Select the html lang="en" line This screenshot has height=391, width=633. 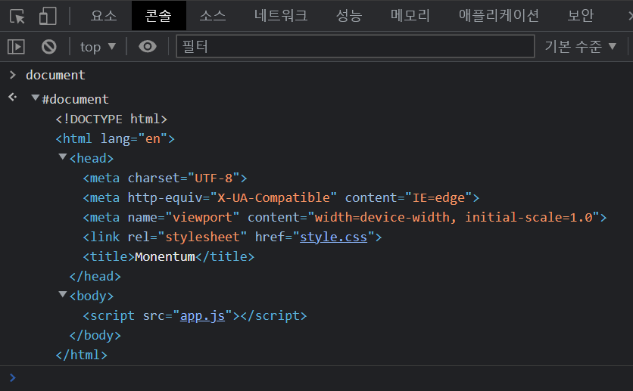(x=115, y=138)
